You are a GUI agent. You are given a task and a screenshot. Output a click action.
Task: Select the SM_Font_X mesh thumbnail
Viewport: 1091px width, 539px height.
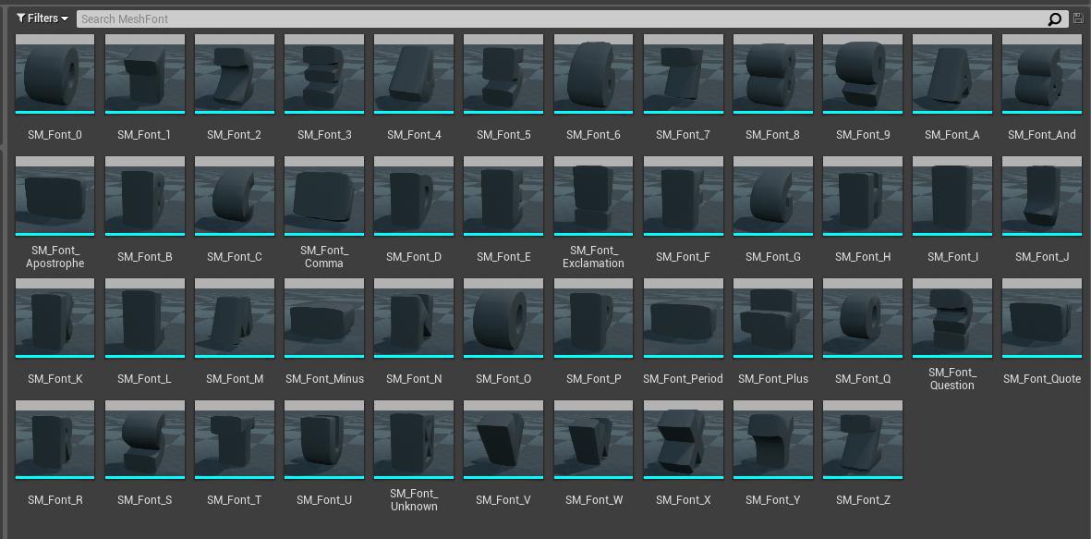(x=684, y=440)
